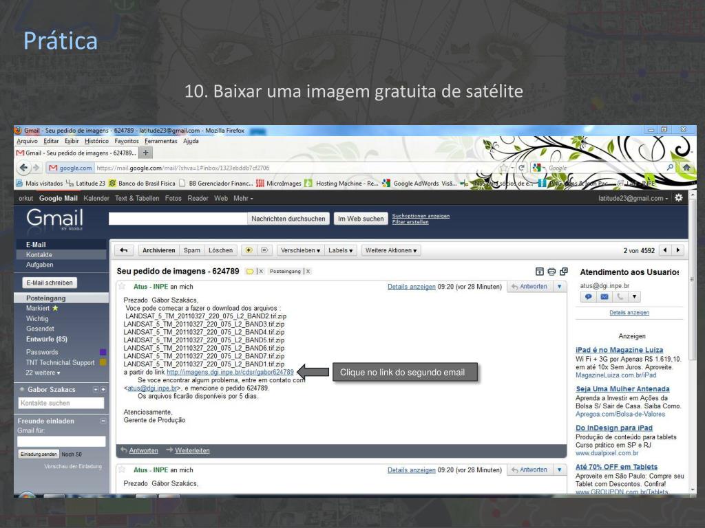Star the first Atus - INPE message
This screenshot has height=528, width=705.
[122, 287]
